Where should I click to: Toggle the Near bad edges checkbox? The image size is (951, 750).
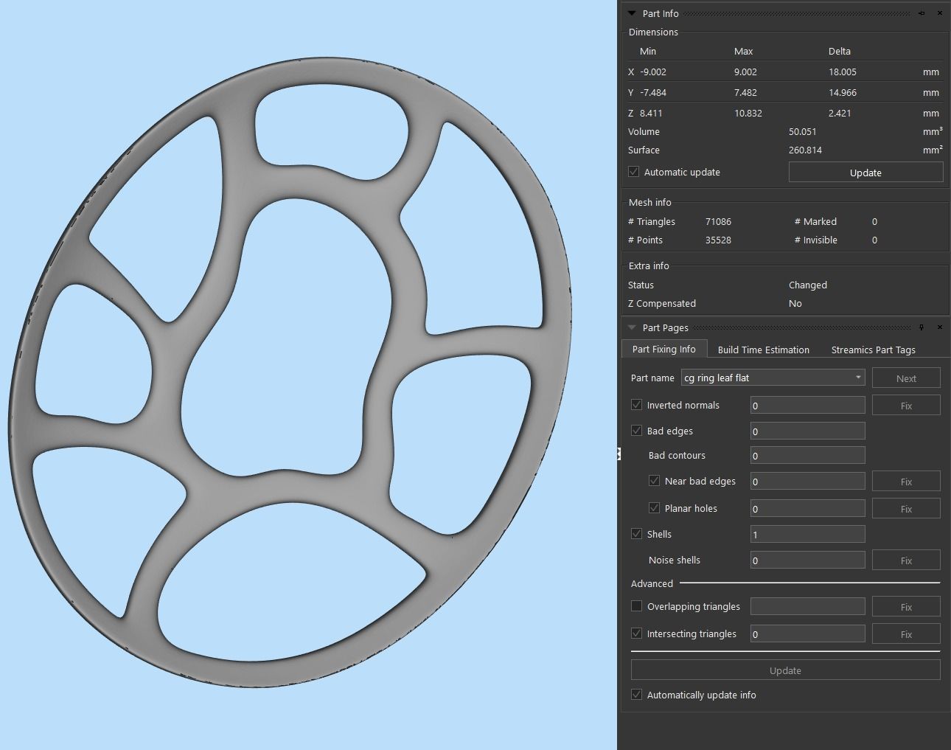point(654,481)
